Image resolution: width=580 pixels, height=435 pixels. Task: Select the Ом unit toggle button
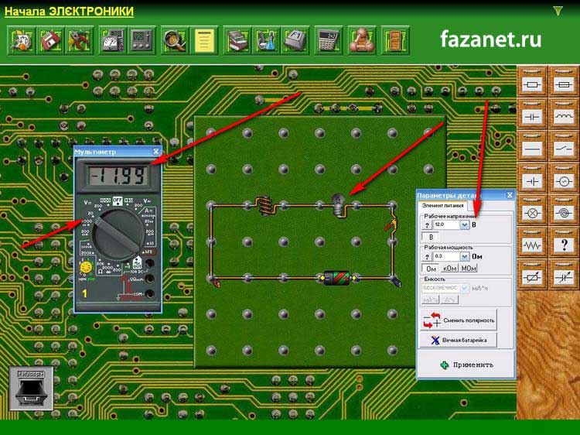point(431,268)
